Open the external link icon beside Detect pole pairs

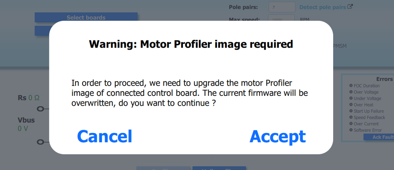[350, 7]
